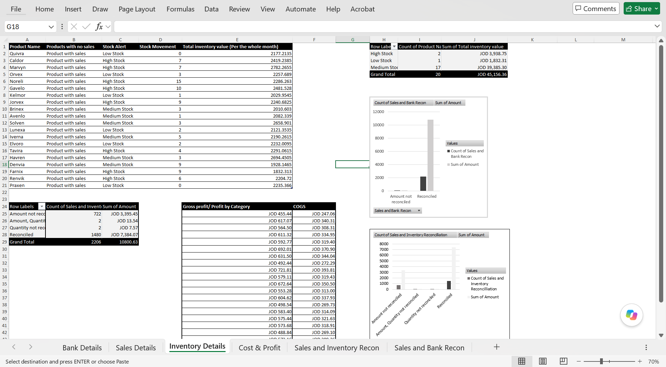Switch to Page Break Preview icon
Viewport: 666px width, 367px height.
click(564, 361)
